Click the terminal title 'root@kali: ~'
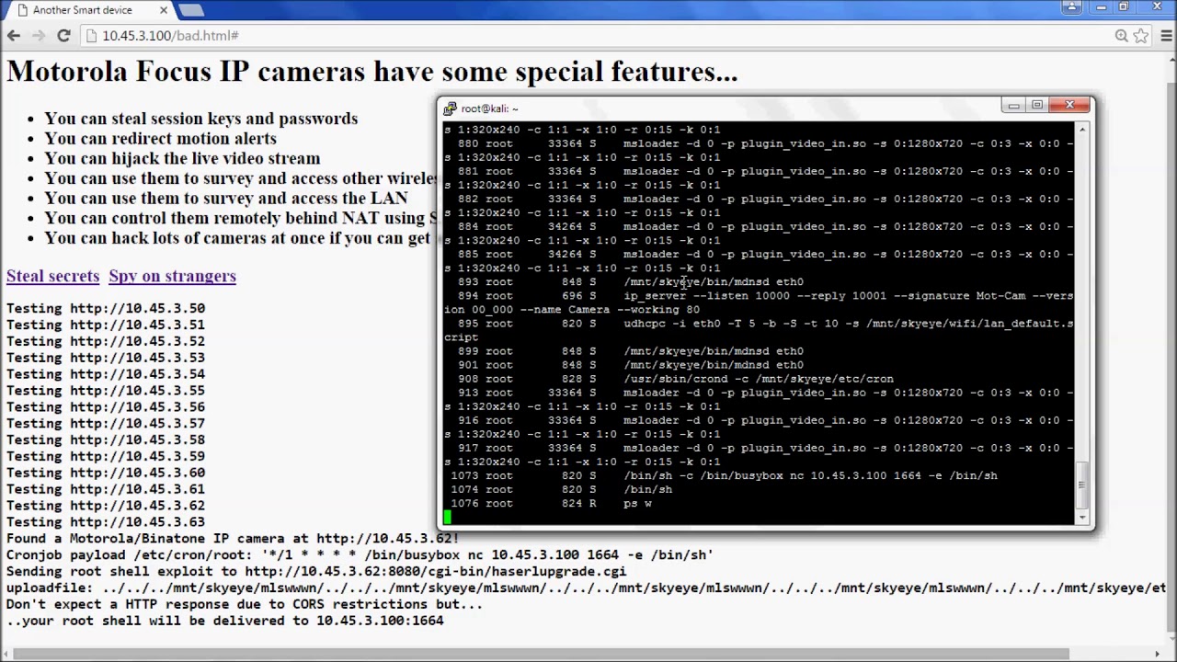 click(x=489, y=108)
